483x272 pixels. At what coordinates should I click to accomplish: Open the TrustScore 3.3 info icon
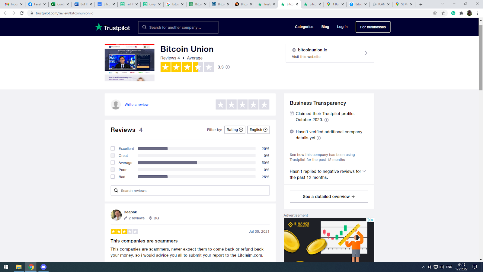pyautogui.click(x=228, y=67)
